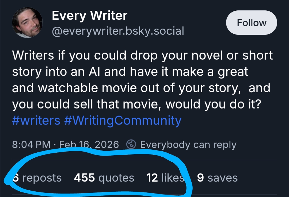Open the #WritingCommunity hashtag
This screenshot has width=289, height=197.
click(x=123, y=120)
